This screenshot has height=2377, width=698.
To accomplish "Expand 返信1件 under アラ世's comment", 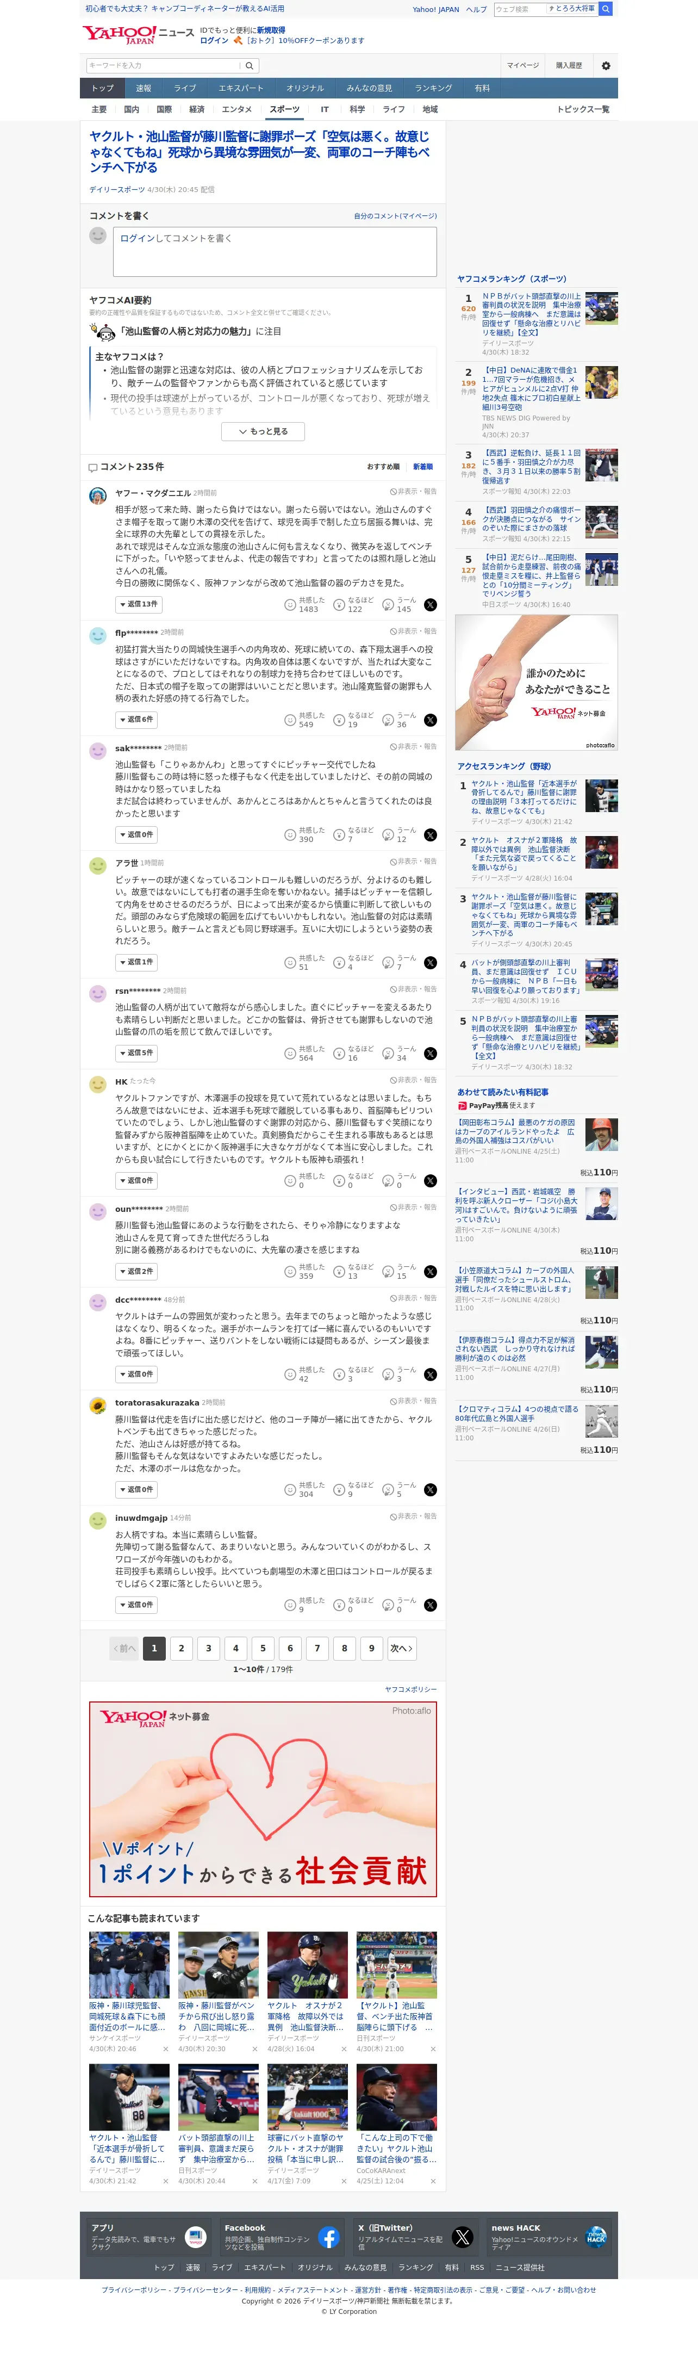I will (x=135, y=962).
